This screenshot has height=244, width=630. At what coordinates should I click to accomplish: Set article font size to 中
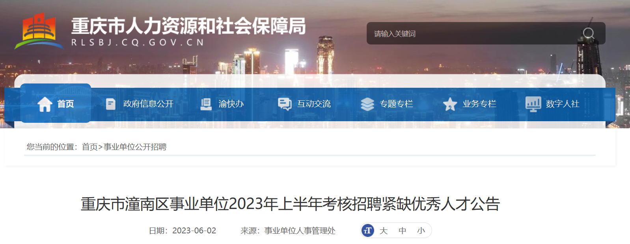click(402, 231)
